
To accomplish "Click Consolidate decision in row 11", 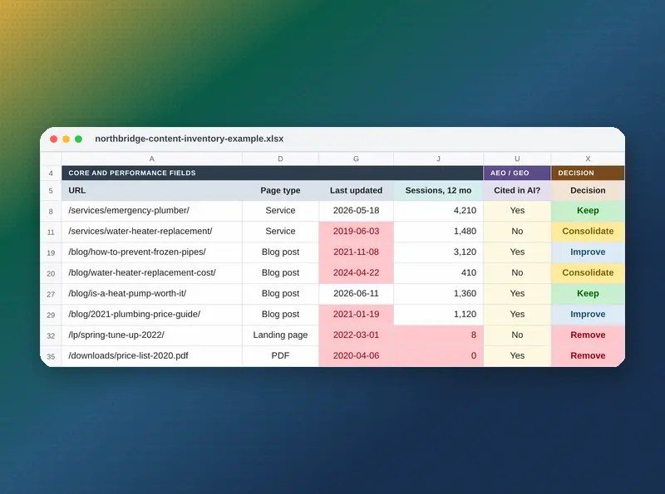I will coord(588,232).
